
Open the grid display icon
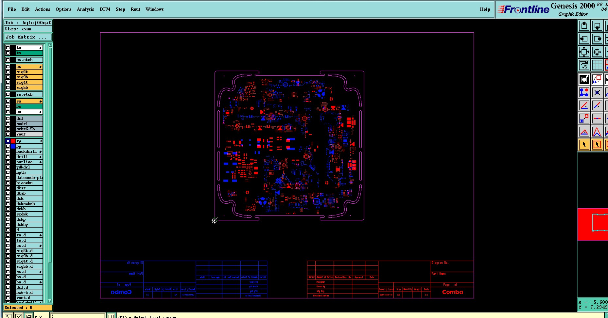(597, 65)
